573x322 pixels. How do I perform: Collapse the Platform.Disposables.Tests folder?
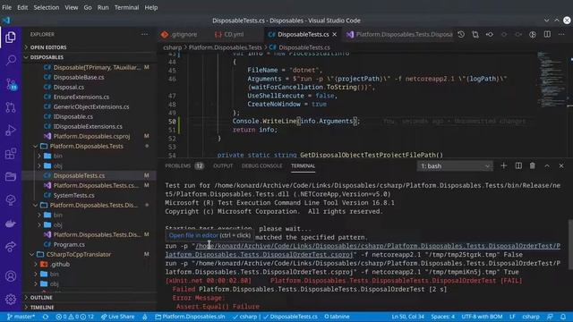(86, 146)
